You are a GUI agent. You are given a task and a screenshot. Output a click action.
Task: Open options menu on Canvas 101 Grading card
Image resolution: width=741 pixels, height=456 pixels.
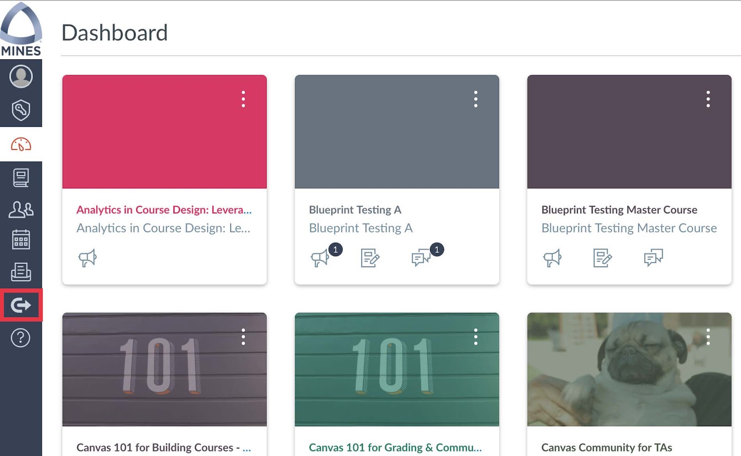point(476,337)
